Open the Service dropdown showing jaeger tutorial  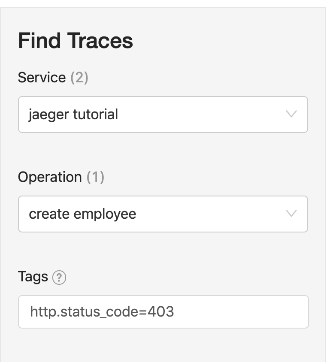(x=163, y=115)
